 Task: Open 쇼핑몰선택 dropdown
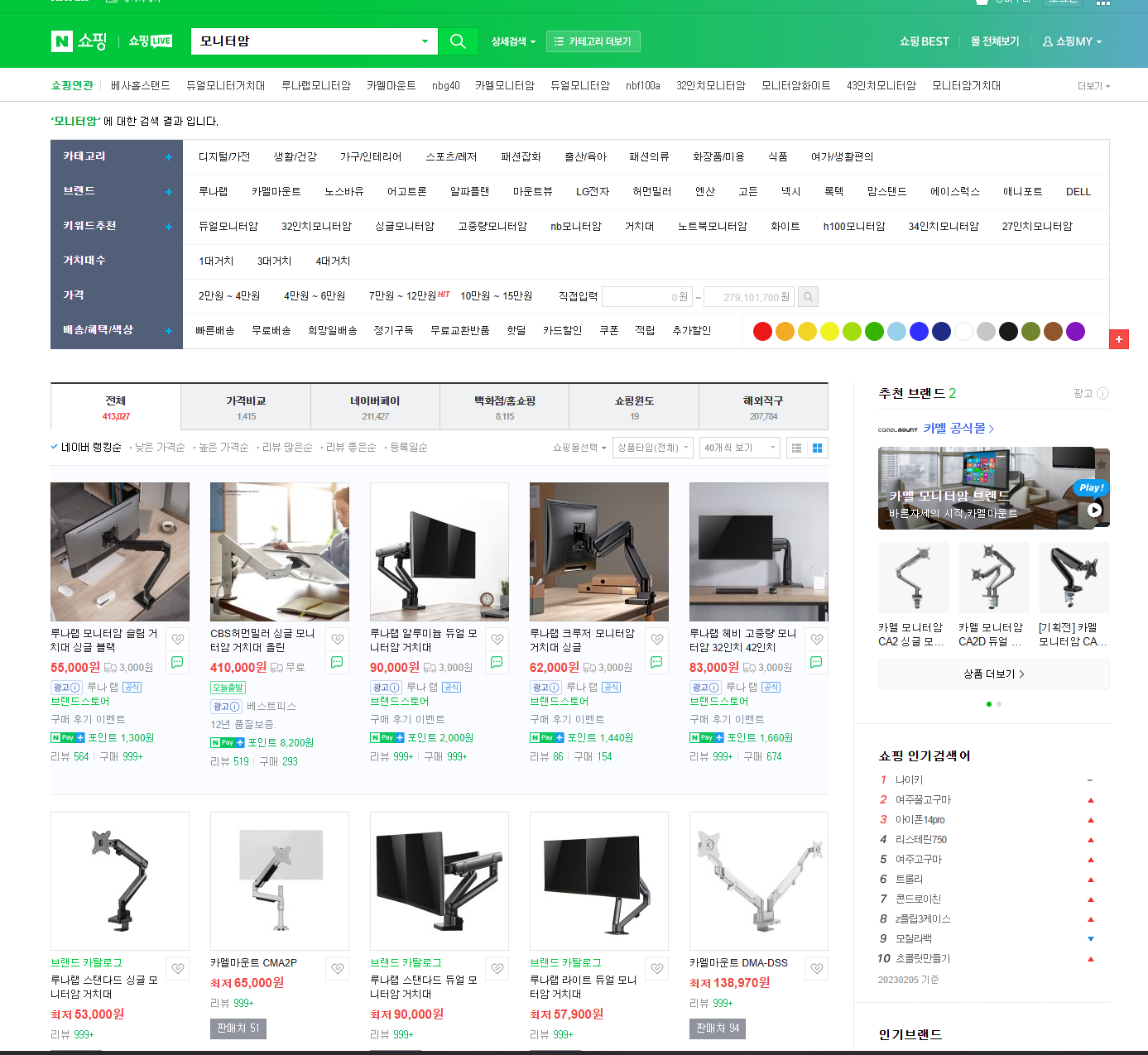[x=579, y=448]
